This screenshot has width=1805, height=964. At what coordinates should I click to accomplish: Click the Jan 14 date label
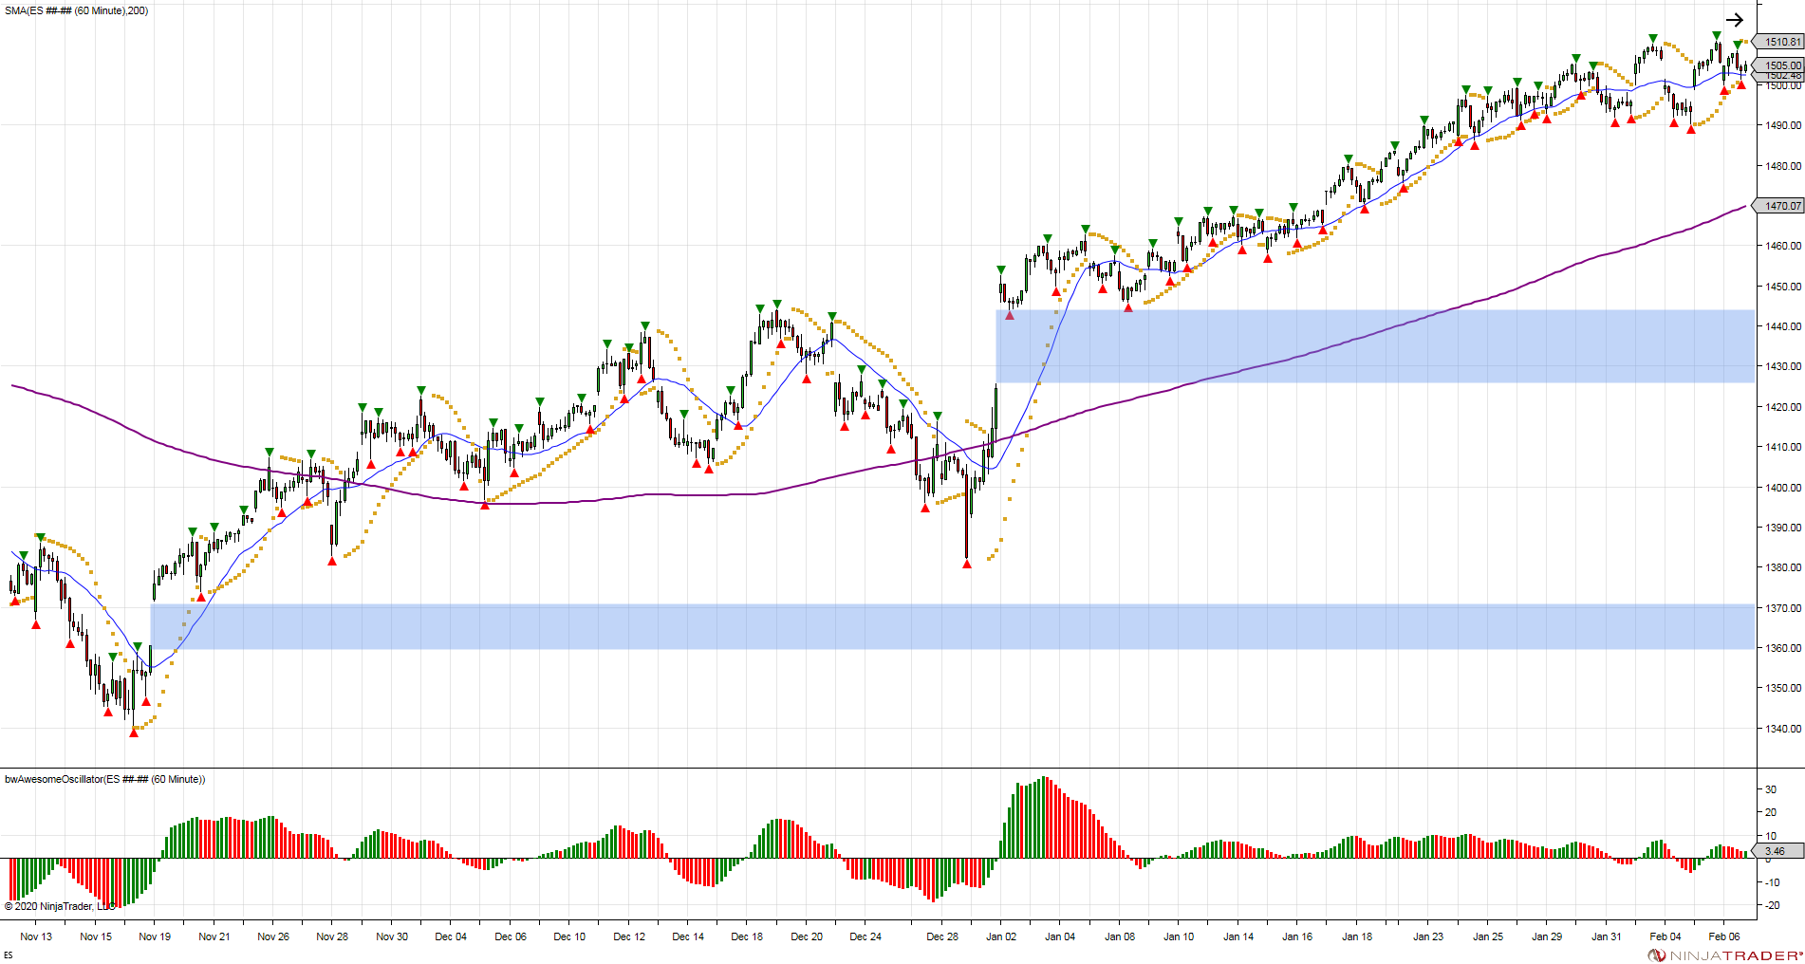click(x=1238, y=936)
